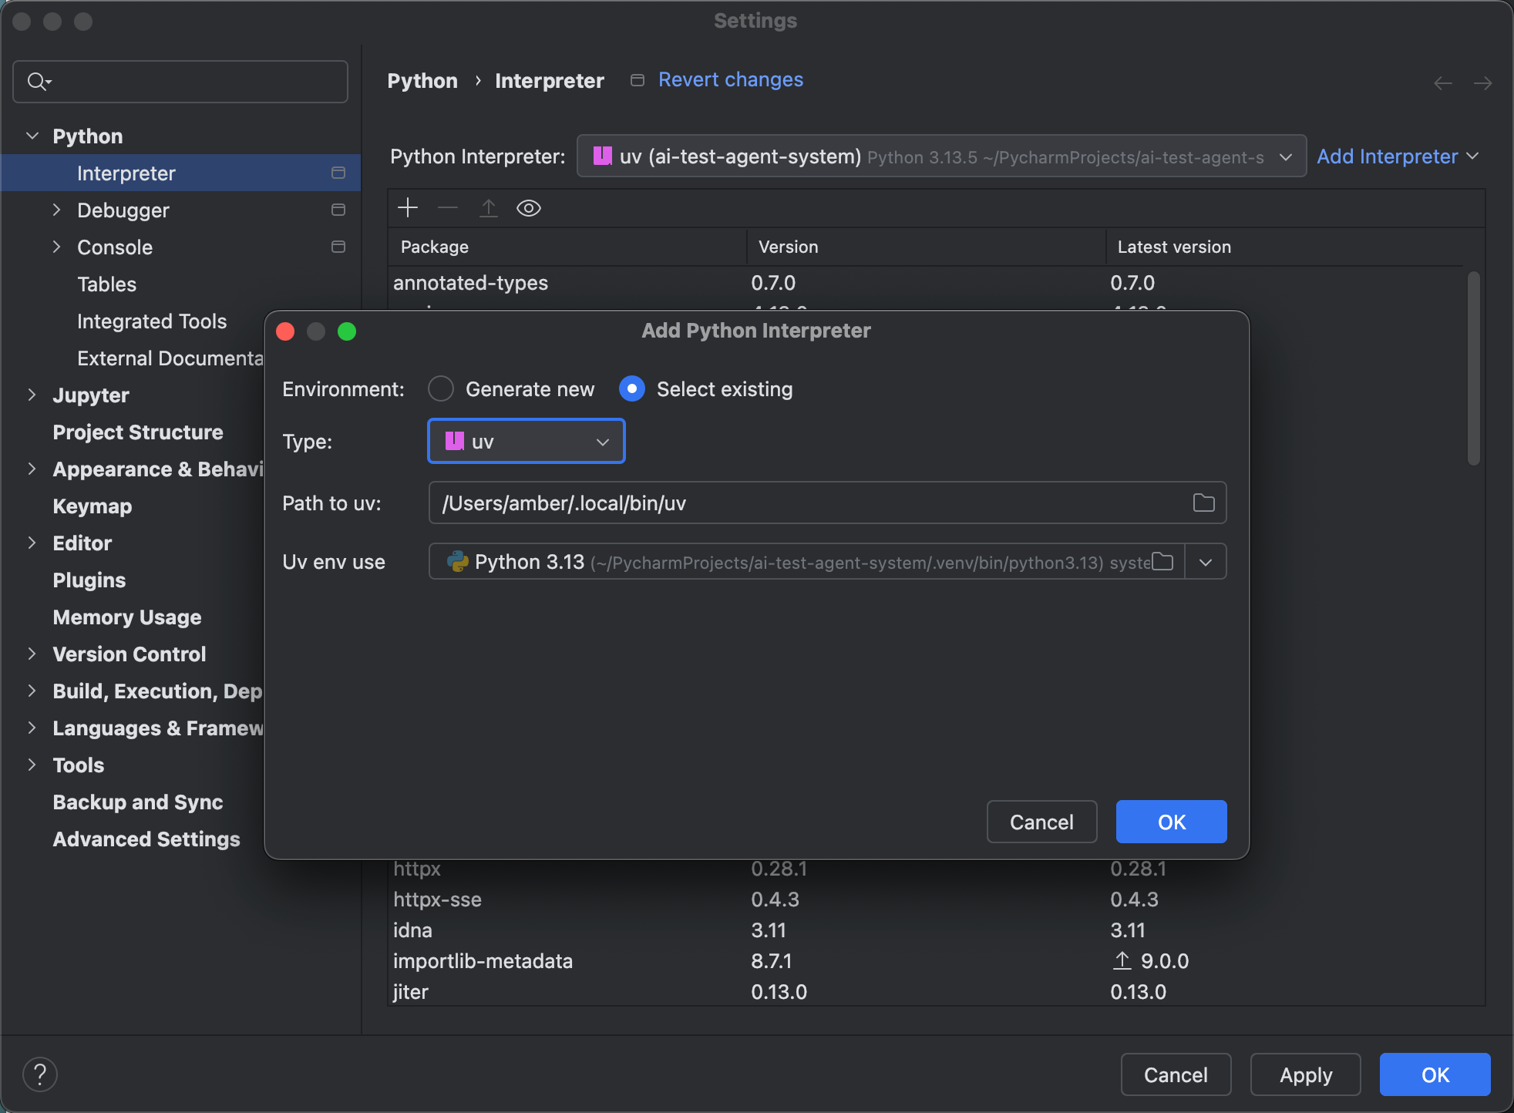
Task: Click the project-level icon beside Interpreter item
Action: click(x=338, y=173)
